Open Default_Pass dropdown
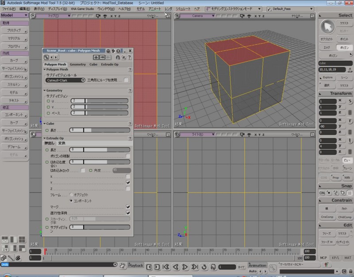This screenshot has width=354, height=277. pyautogui.click(x=290, y=9)
